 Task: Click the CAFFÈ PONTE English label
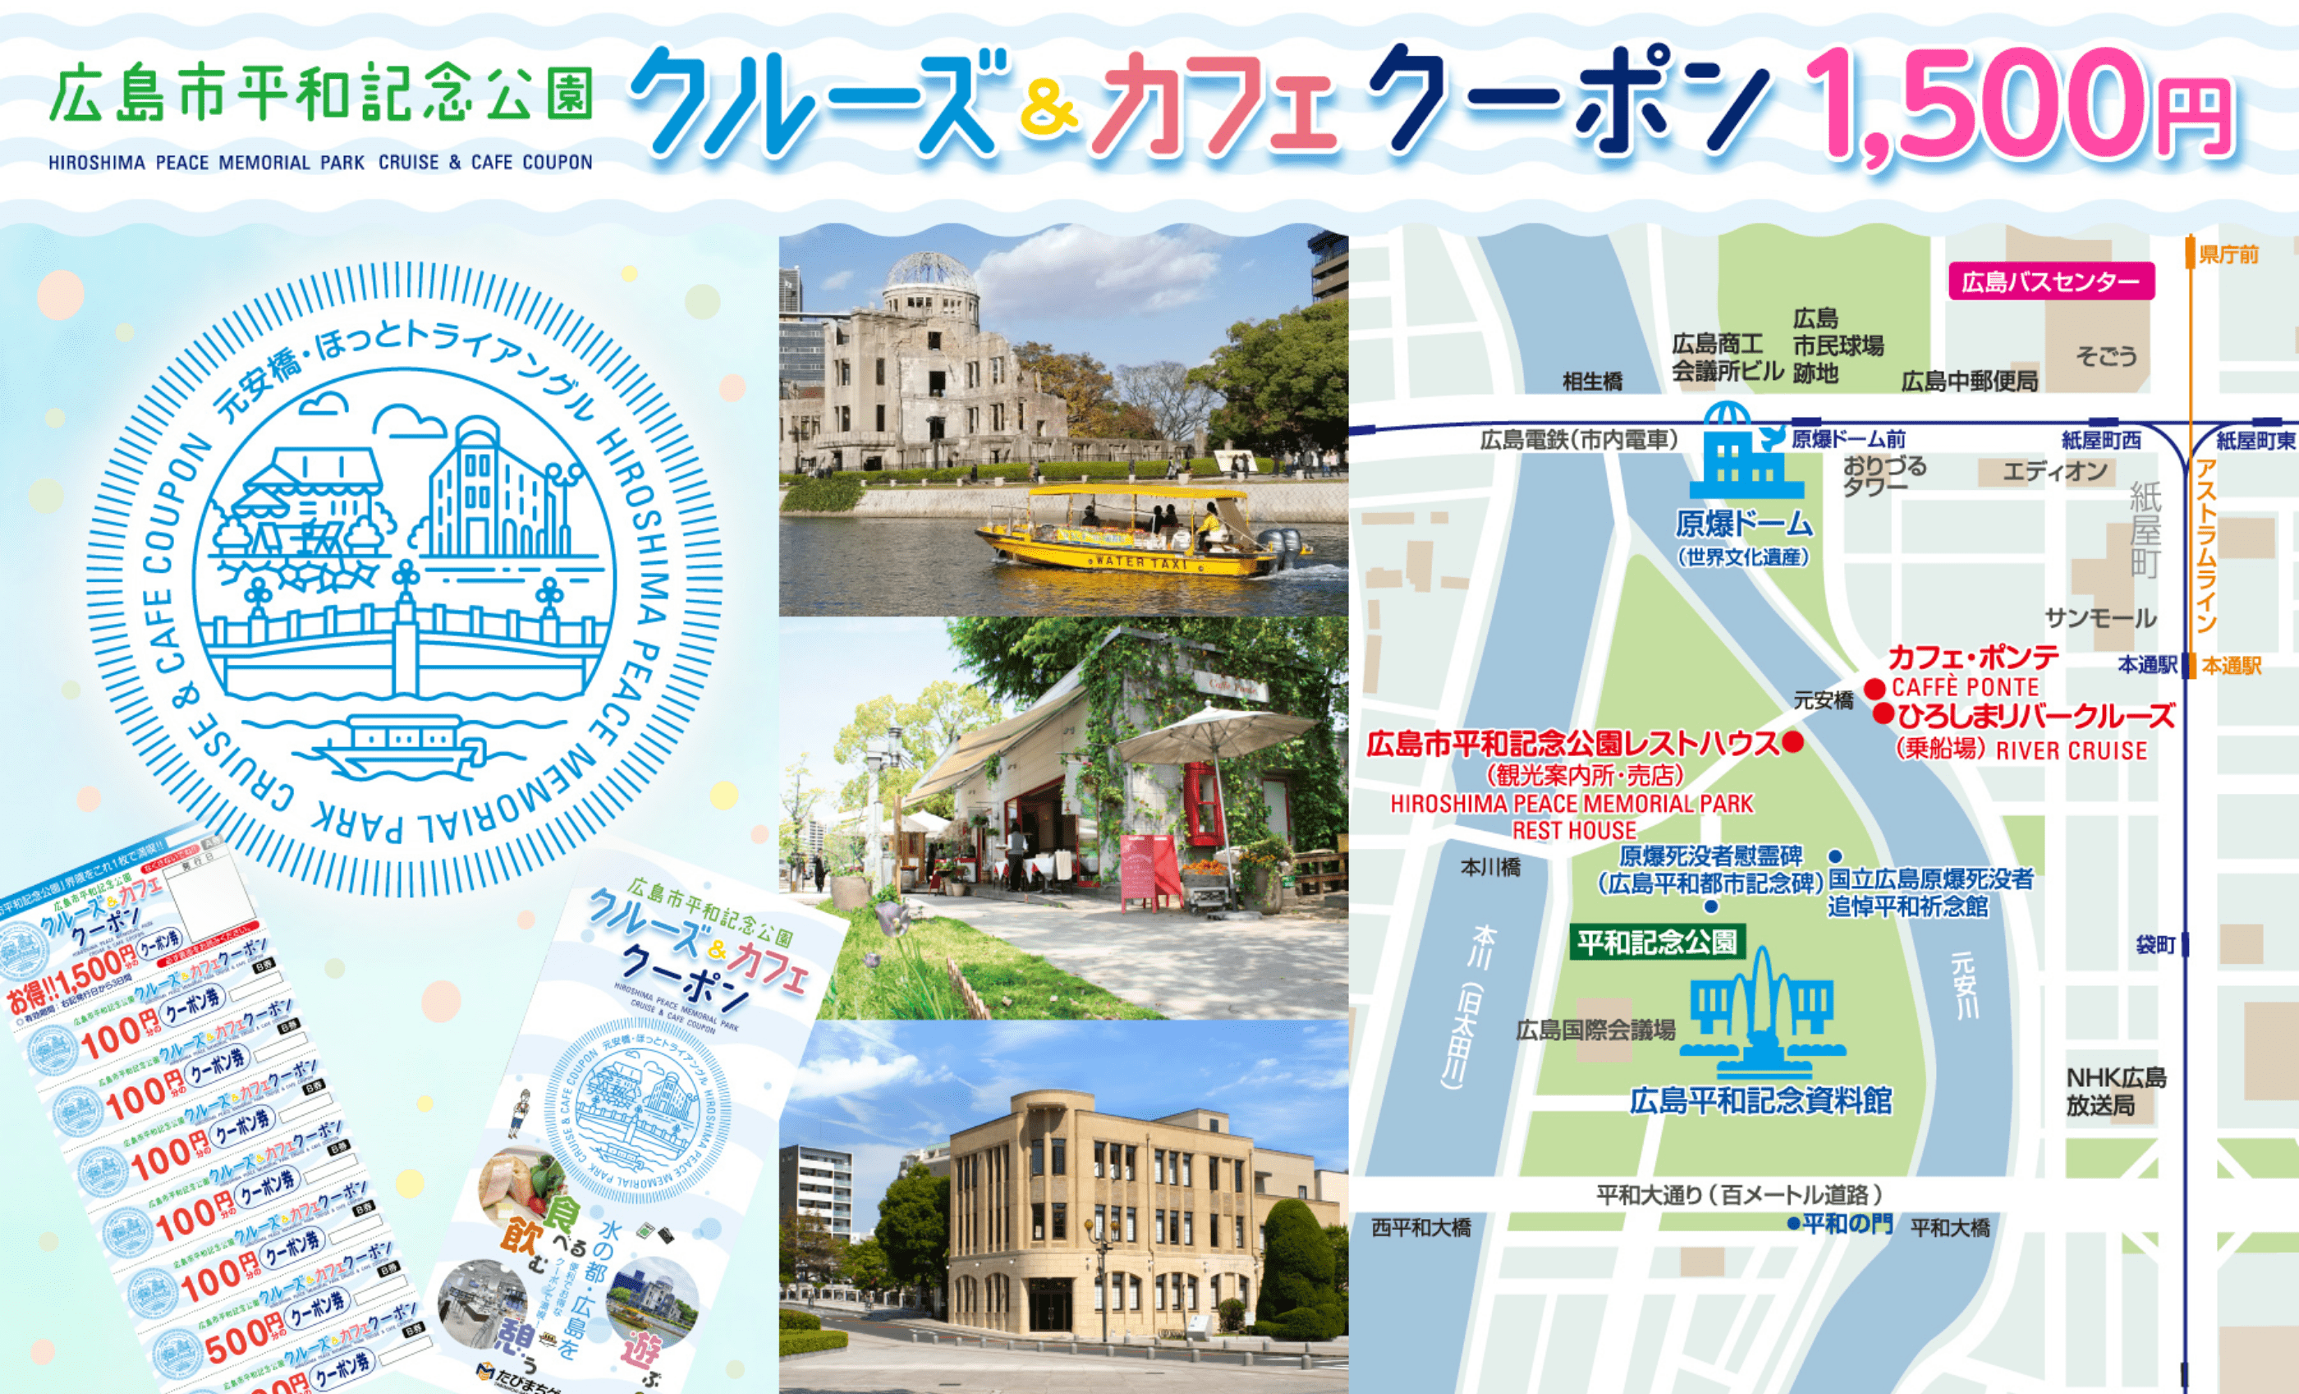click(1965, 688)
